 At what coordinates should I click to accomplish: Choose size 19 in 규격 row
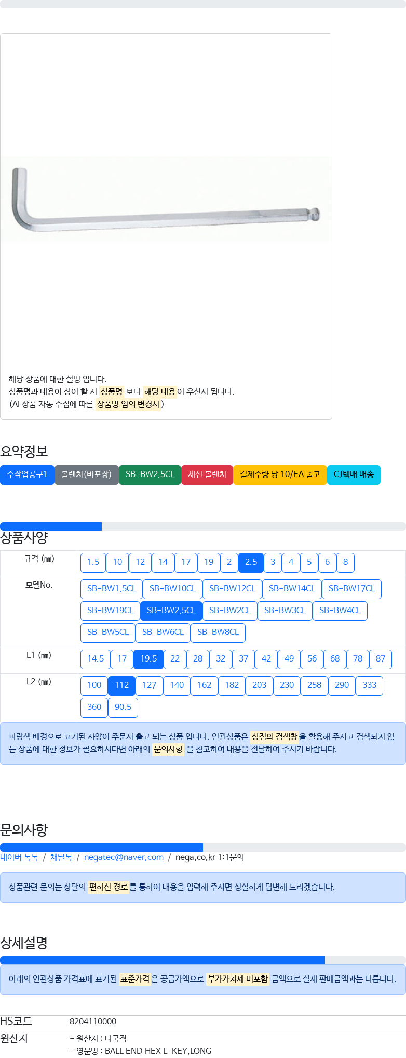208,562
